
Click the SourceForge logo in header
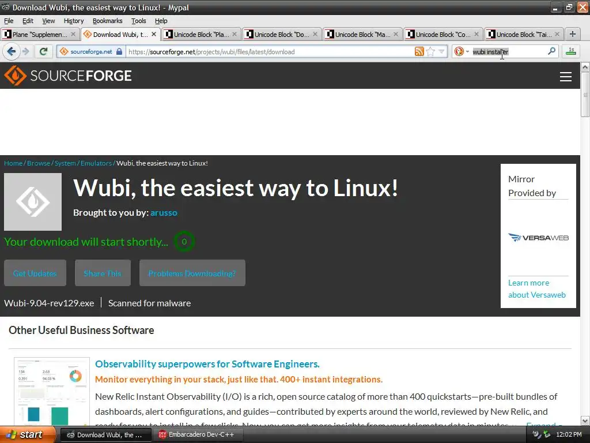point(68,76)
